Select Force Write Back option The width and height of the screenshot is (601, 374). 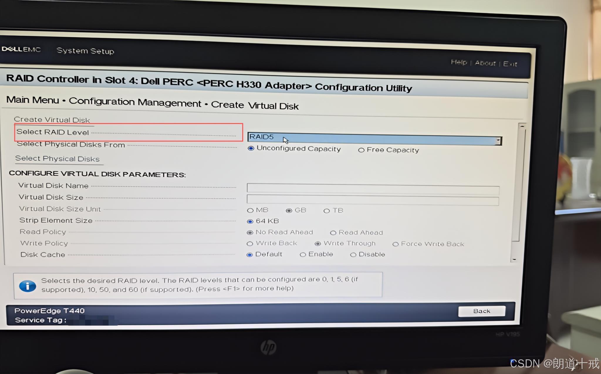click(396, 244)
